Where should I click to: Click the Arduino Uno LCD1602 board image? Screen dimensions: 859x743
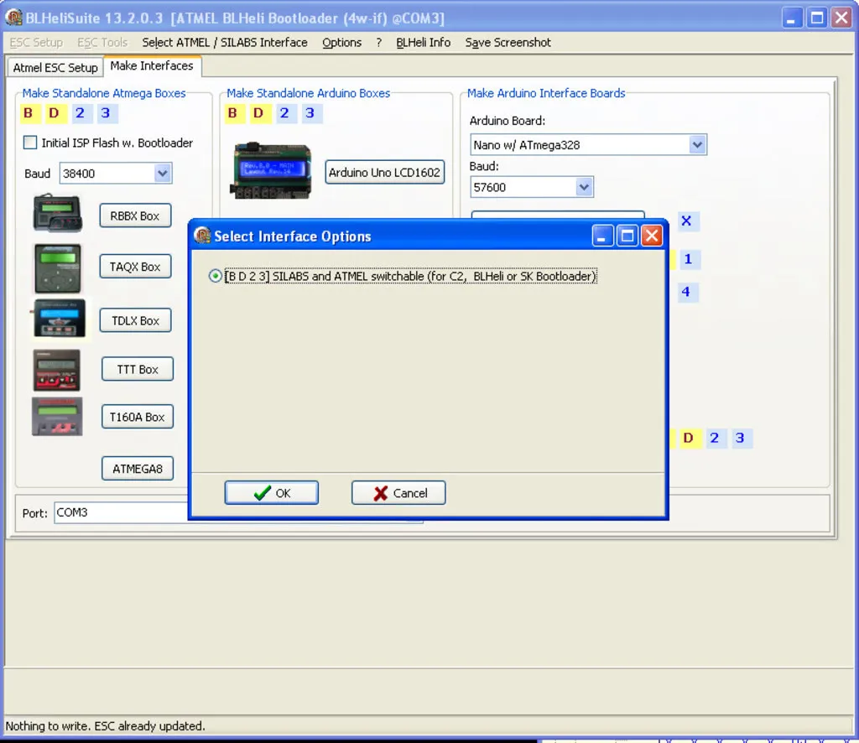(x=271, y=172)
